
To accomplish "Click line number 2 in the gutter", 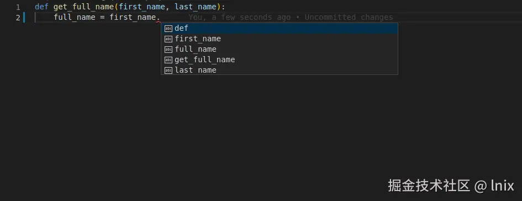I will (x=18, y=18).
